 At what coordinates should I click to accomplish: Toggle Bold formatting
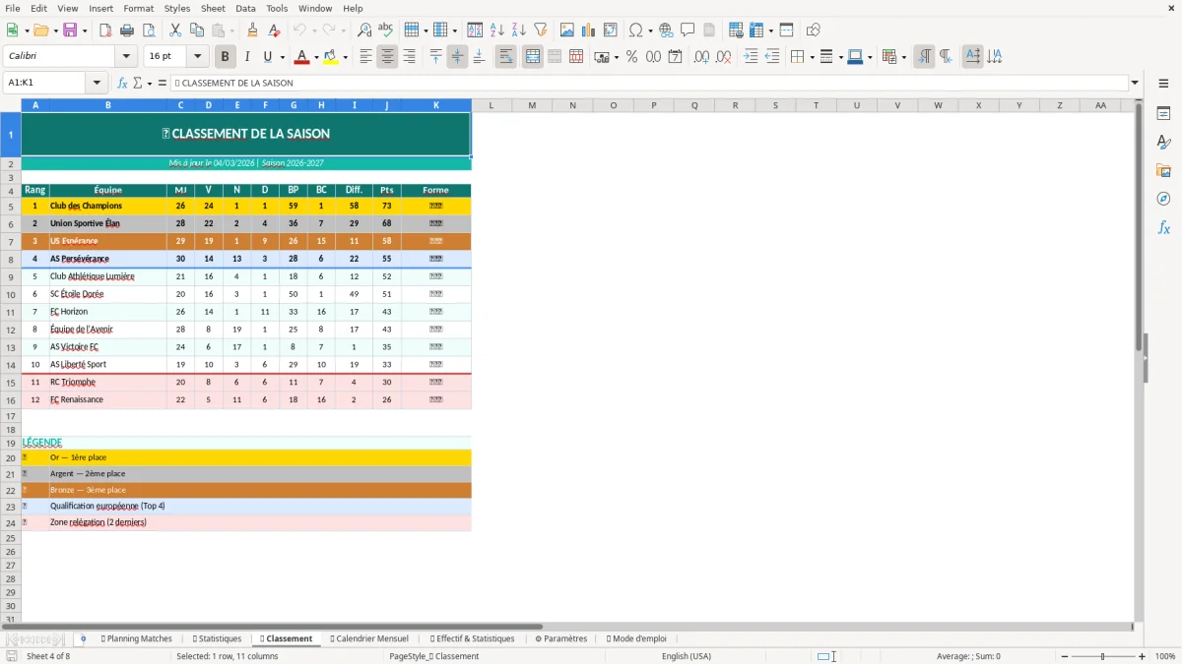(226, 57)
